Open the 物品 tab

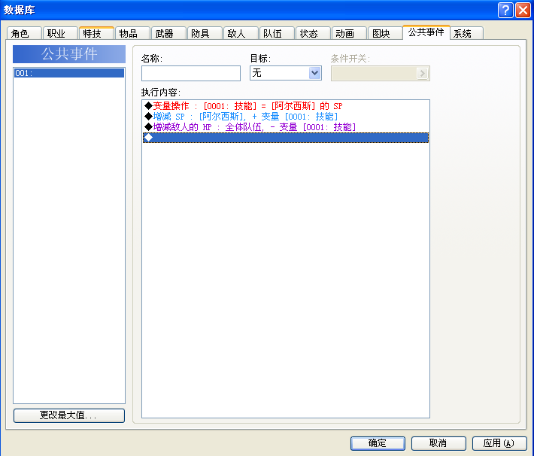pos(132,33)
